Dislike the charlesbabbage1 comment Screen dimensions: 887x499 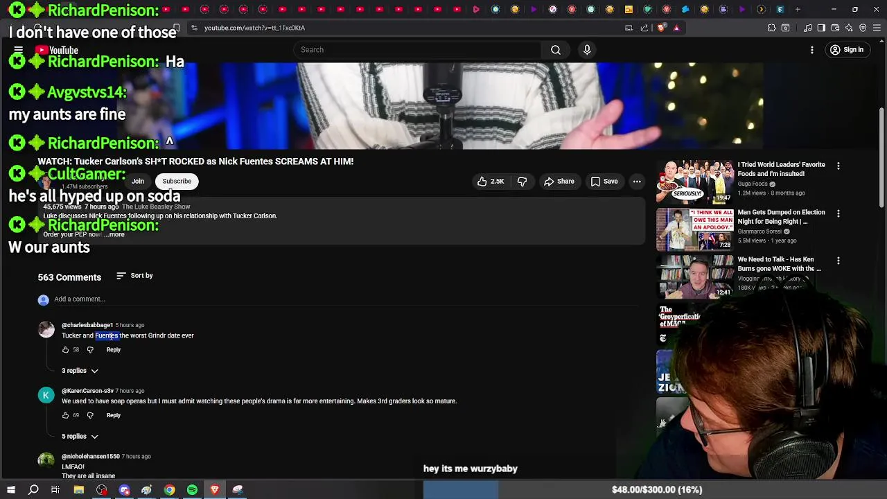pyautogui.click(x=90, y=350)
